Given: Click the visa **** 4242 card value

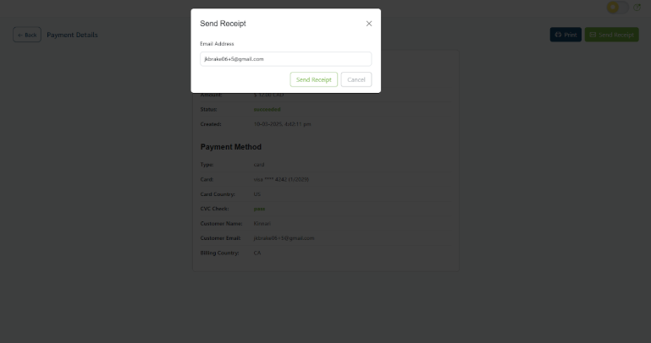Looking at the screenshot, I should 281,179.
